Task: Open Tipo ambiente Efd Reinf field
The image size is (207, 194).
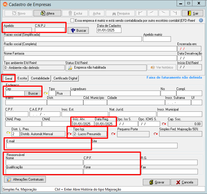Action: coord(34,67)
